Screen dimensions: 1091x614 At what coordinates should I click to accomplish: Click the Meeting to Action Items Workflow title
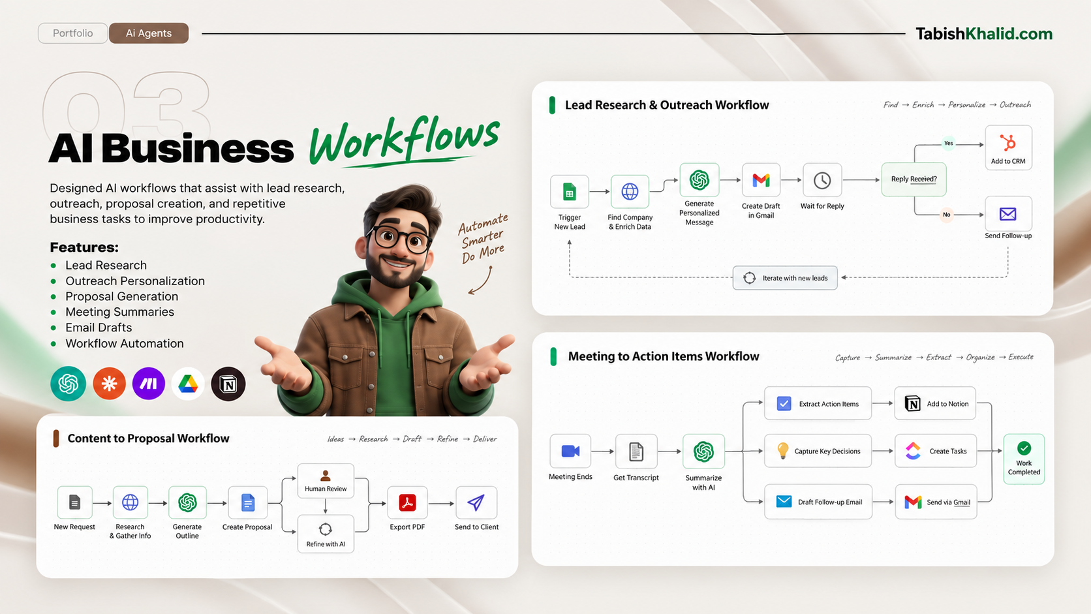point(664,356)
